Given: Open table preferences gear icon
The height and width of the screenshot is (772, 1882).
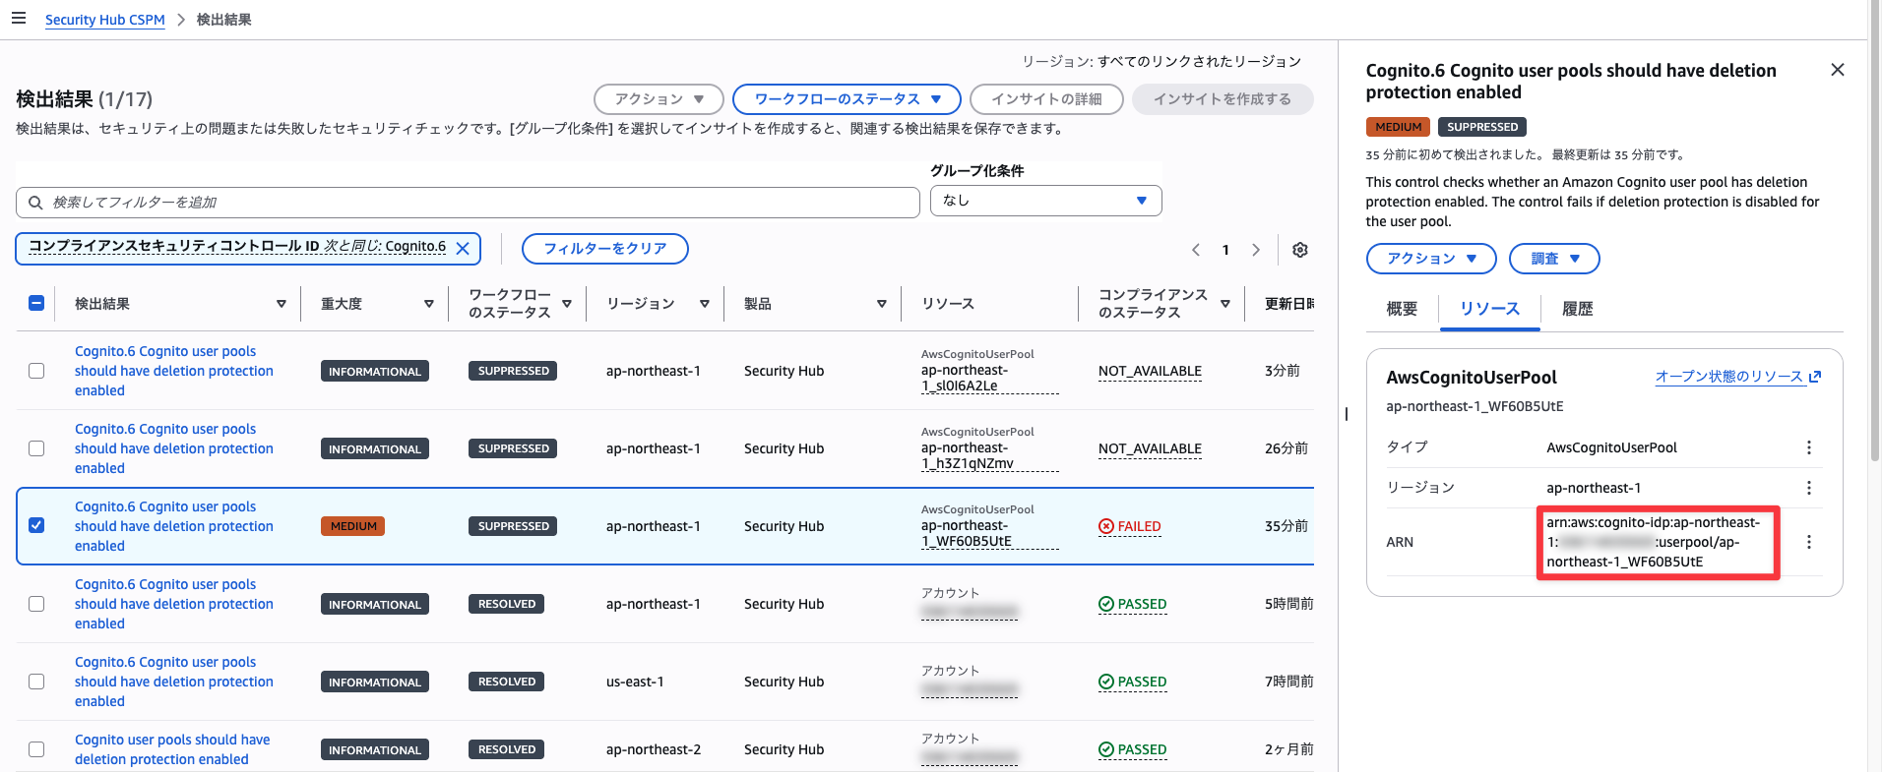Looking at the screenshot, I should tap(1300, 250).
